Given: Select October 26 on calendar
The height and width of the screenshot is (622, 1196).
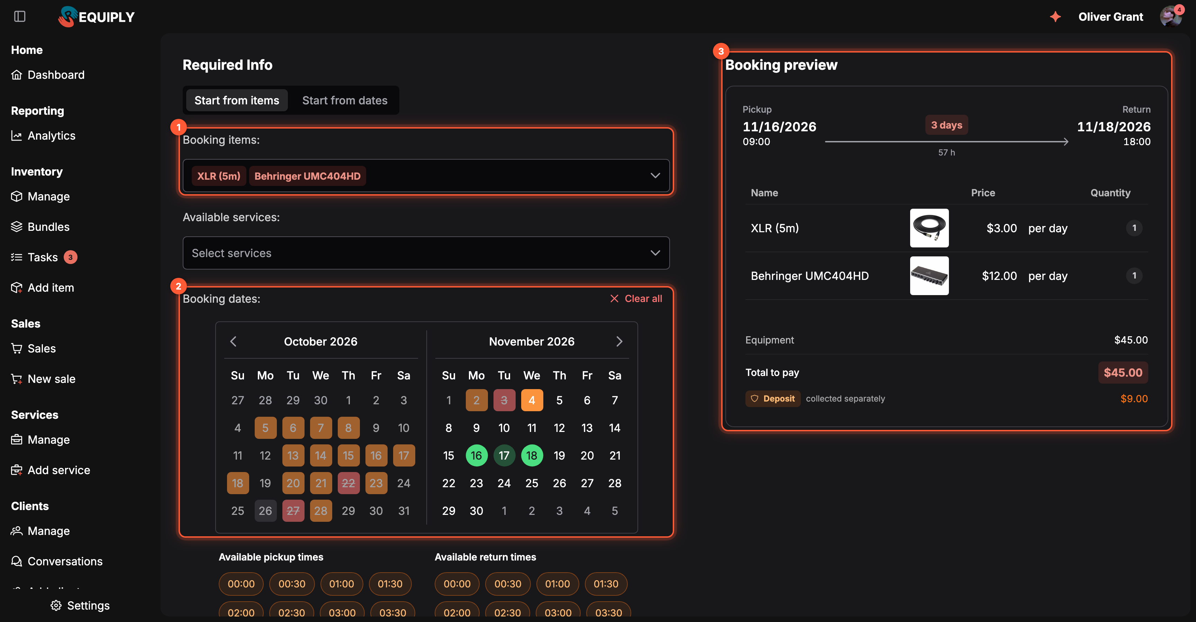Looking at the screenshot, I should (265, 510).
